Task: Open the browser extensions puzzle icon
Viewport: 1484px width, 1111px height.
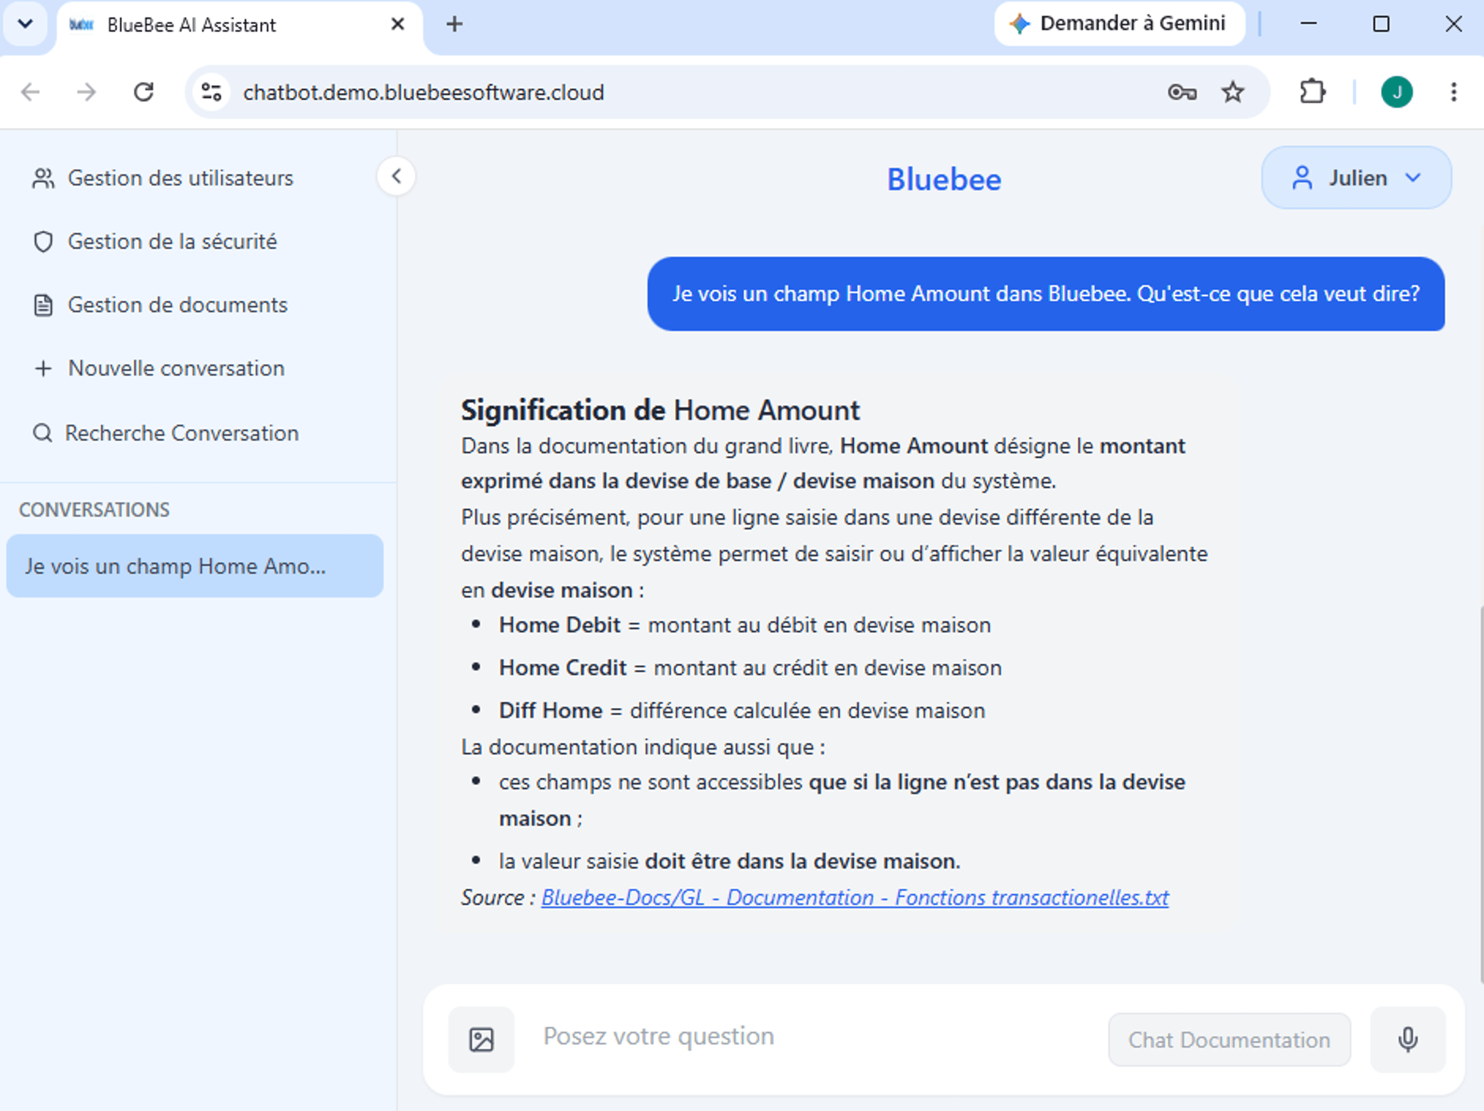Action: [x=1312, y=92]
